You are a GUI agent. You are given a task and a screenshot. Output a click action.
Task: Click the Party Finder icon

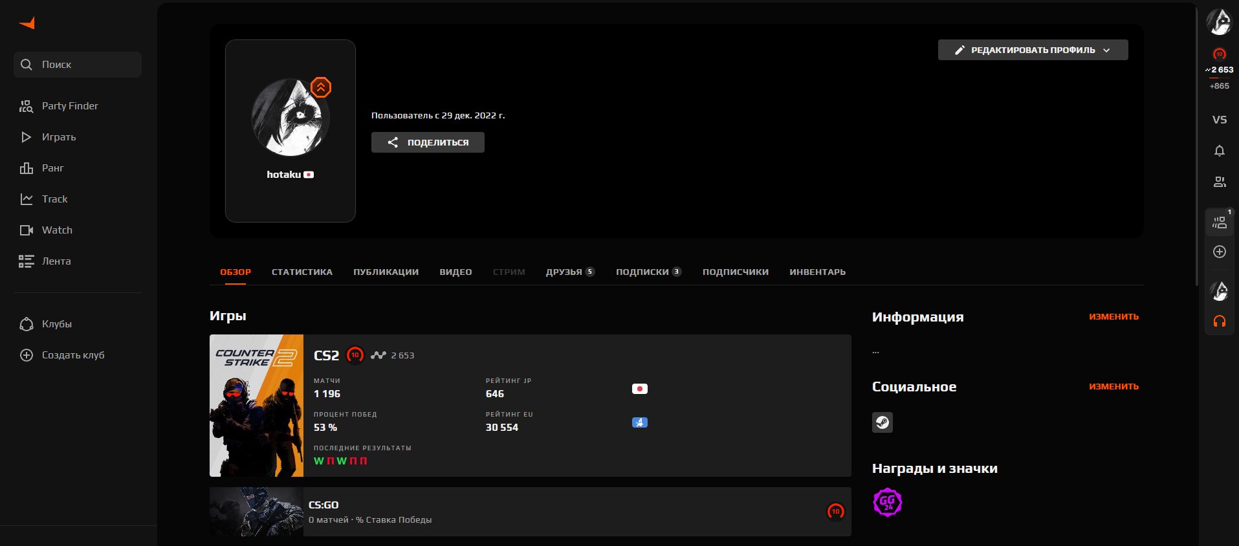[x=27, y=106]
